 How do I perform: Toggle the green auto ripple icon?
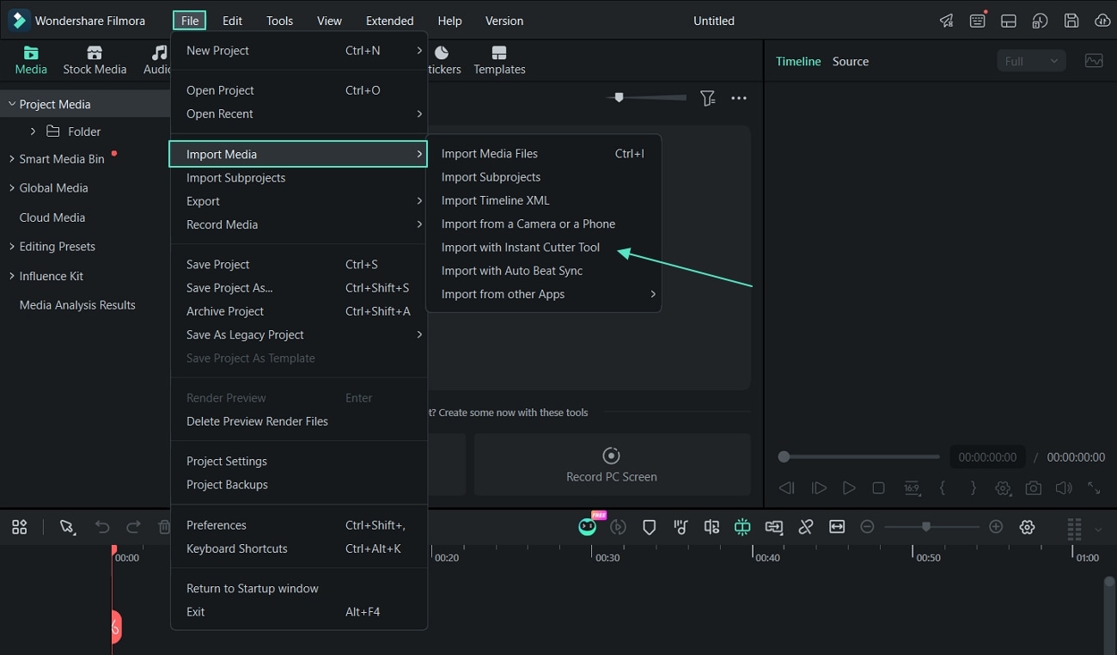click(x=742, y=527)
